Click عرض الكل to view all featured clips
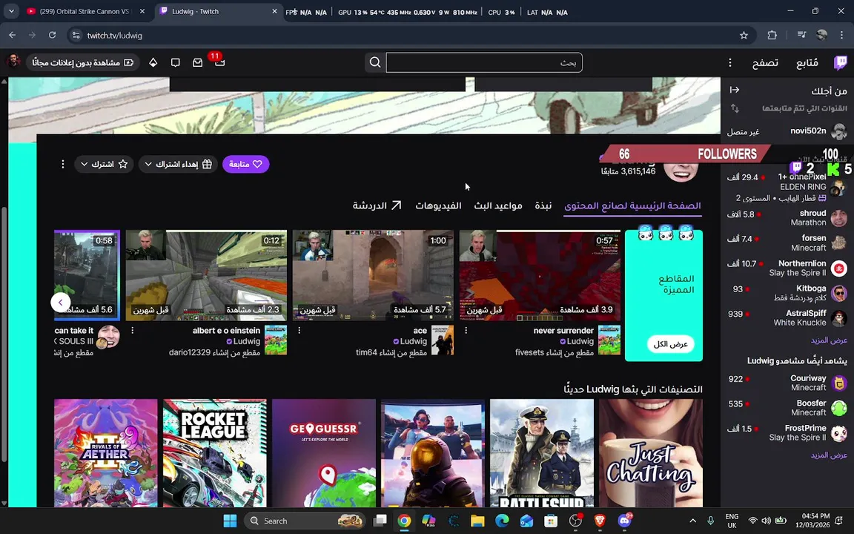 pos(670,344)
